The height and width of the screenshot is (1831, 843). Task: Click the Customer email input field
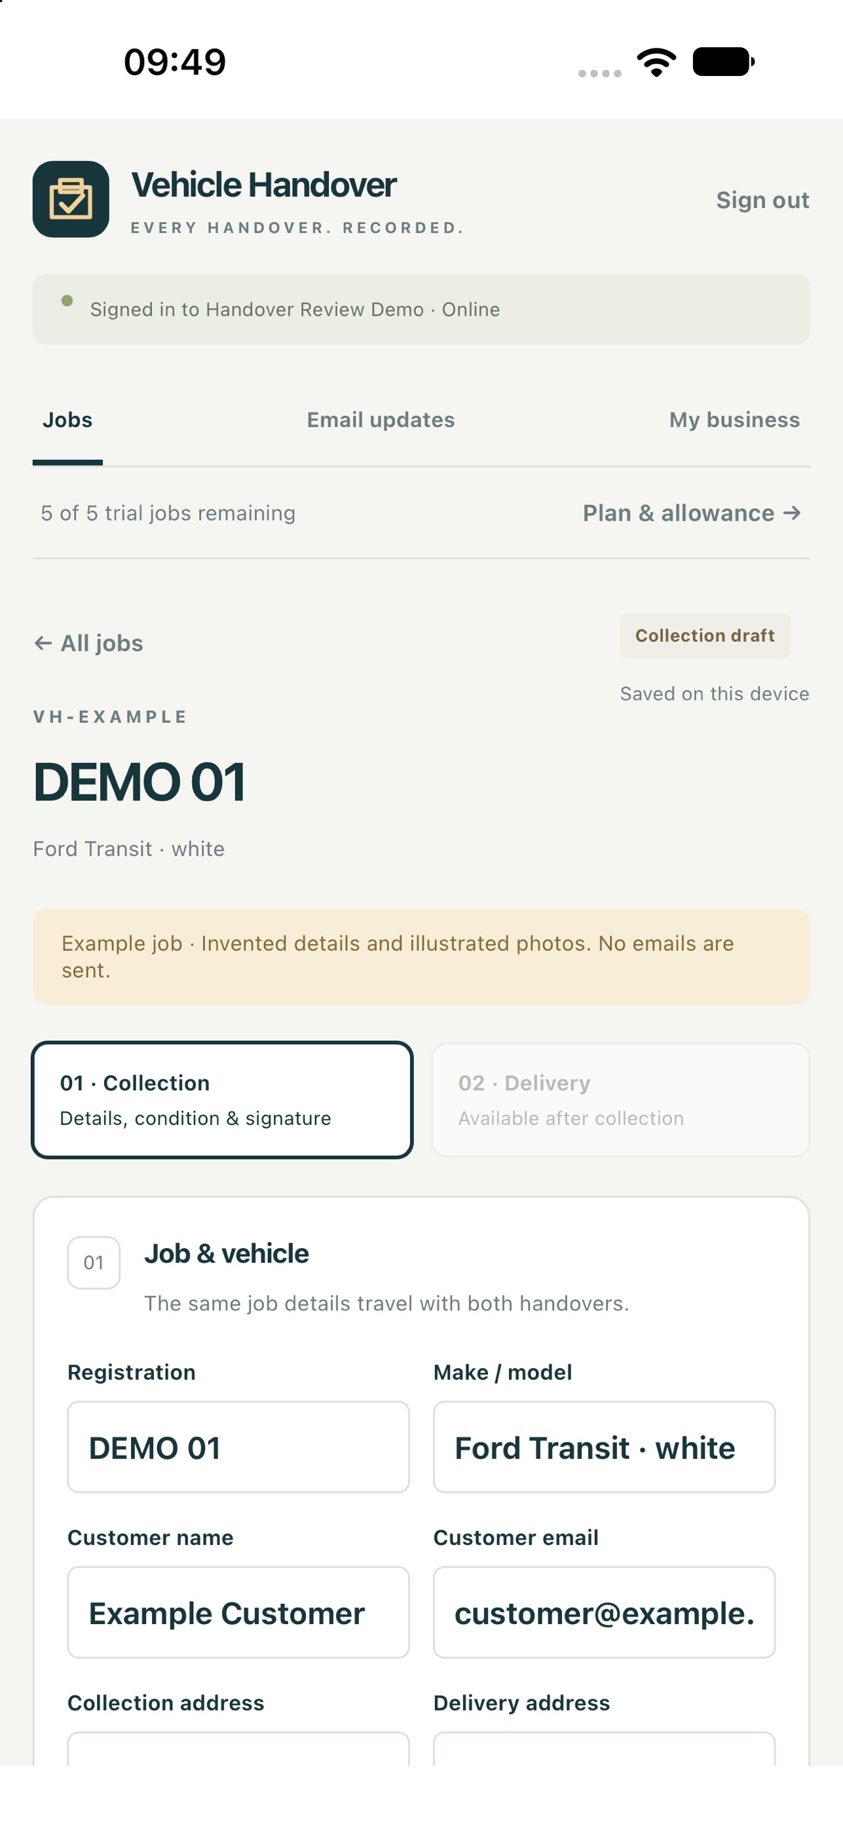pyautogui.click(x=604, y=1612)
